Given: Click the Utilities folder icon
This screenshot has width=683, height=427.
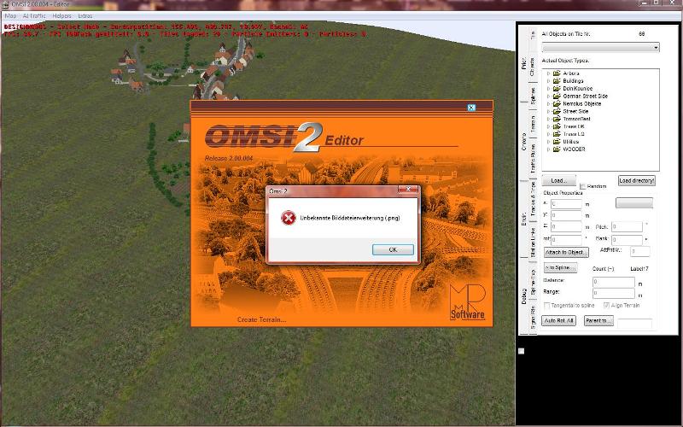Looking at the screenshot, I should coord(557,142).
